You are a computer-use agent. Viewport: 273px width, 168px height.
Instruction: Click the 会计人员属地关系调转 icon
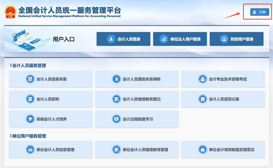(x=117, y=79)
